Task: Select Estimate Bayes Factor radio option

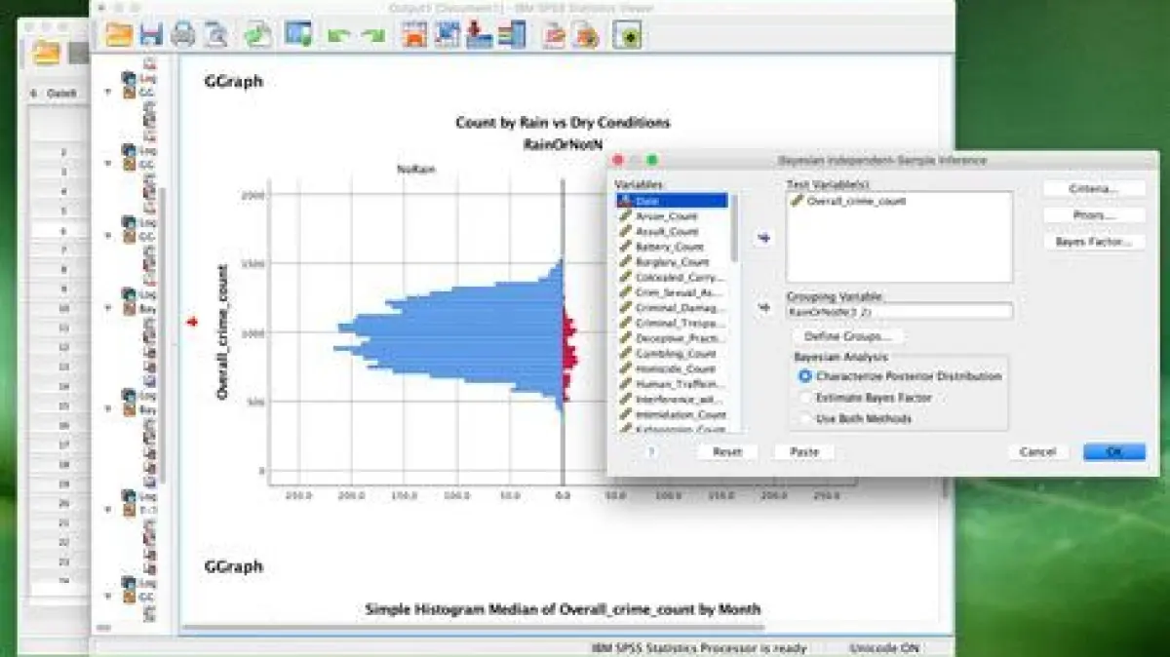Action: point(804,398)
